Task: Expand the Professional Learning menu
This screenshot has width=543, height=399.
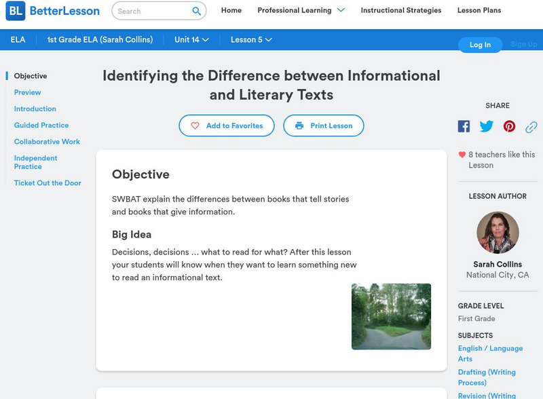Action: [x=301, y=10]
